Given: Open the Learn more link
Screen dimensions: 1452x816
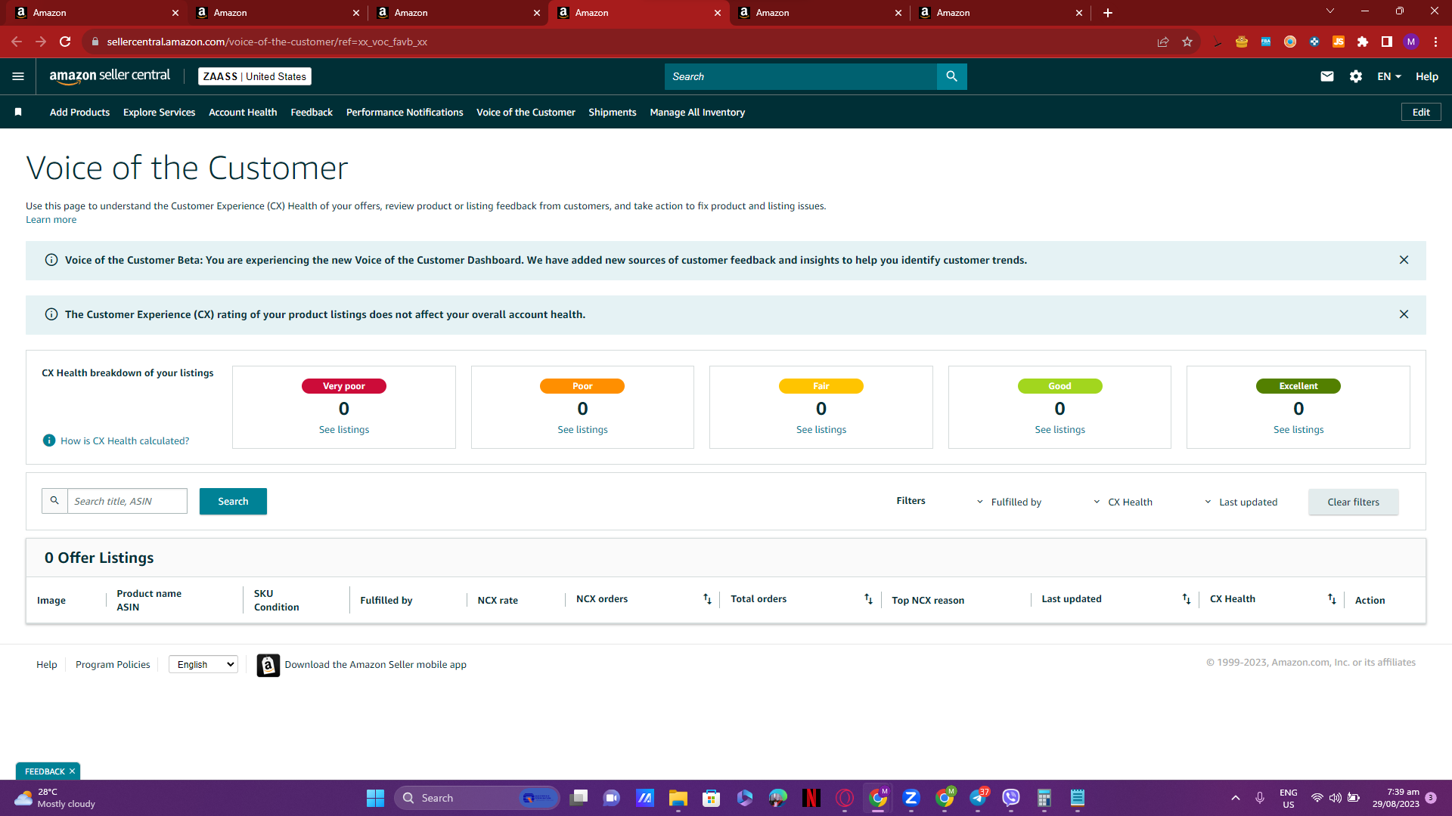Looking at the screenshot, I should (51, 220).
